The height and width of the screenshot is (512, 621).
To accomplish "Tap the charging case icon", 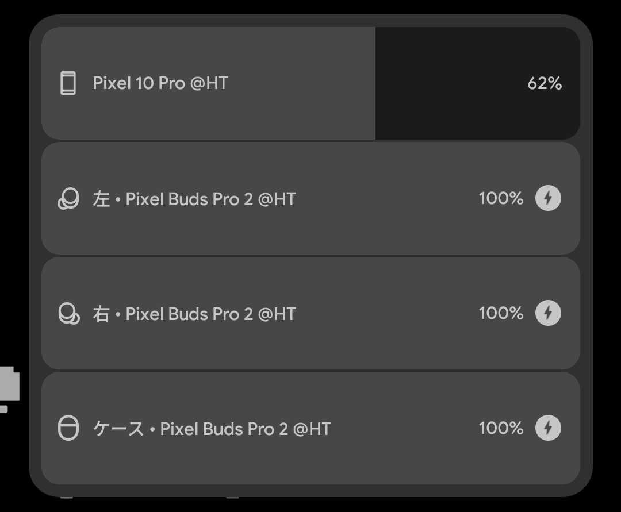I will (x=68, y=429).
